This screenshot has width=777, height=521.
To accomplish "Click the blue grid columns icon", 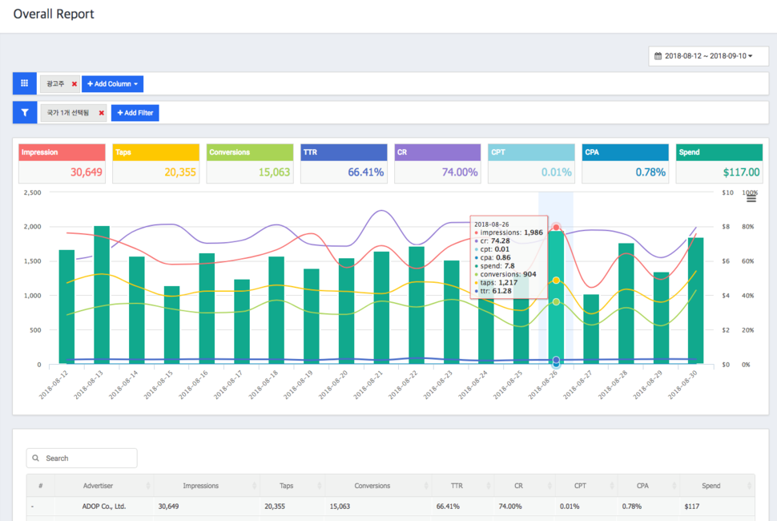I will (24, 83).
